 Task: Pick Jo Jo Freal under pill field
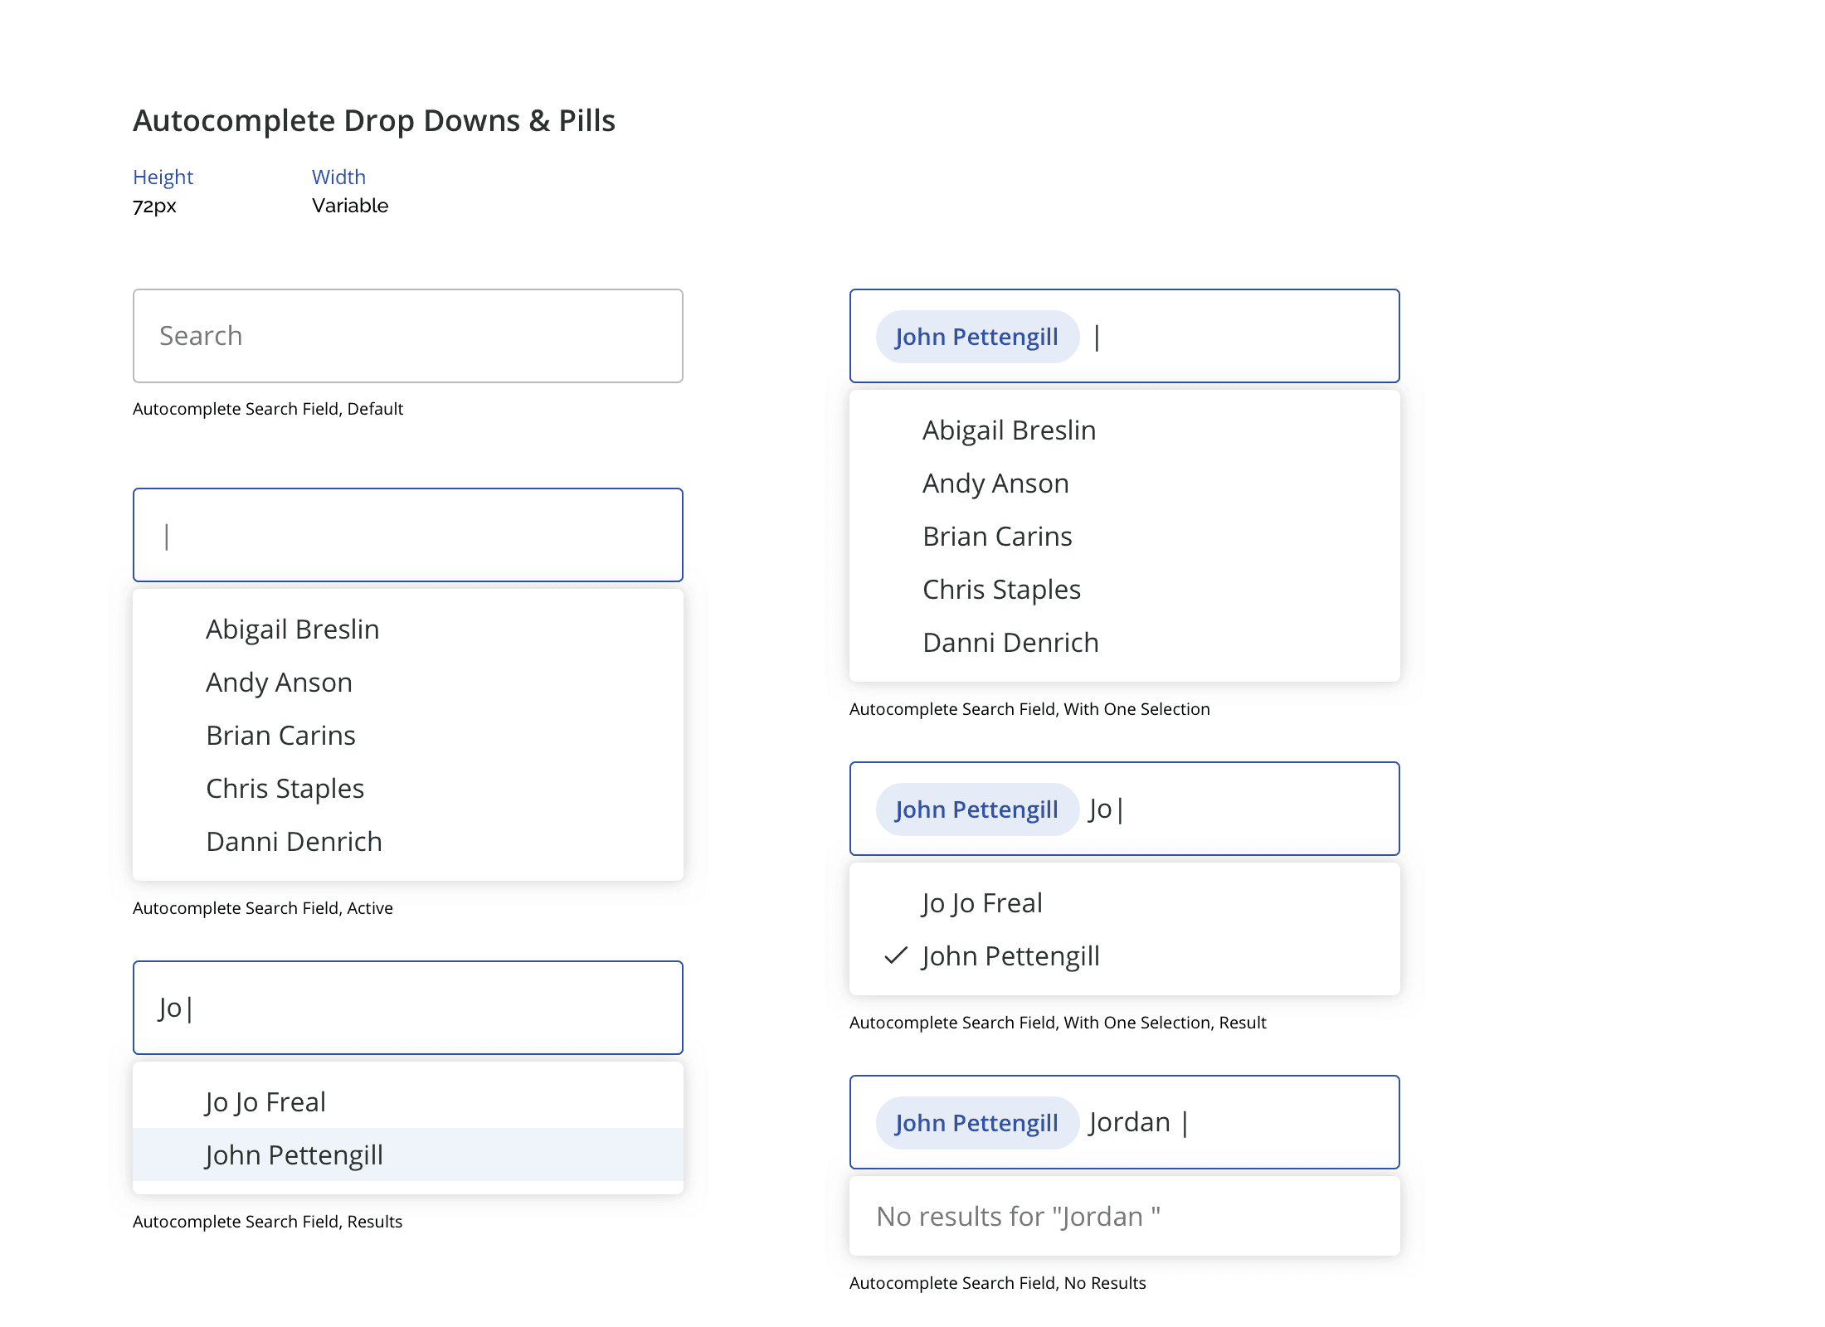(x=981, y=903)
